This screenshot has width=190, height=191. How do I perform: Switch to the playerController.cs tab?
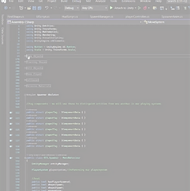pyautogui.click(x=137, y=17)
